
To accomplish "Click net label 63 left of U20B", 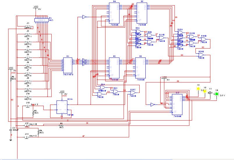I will click(x=182, y=55).
